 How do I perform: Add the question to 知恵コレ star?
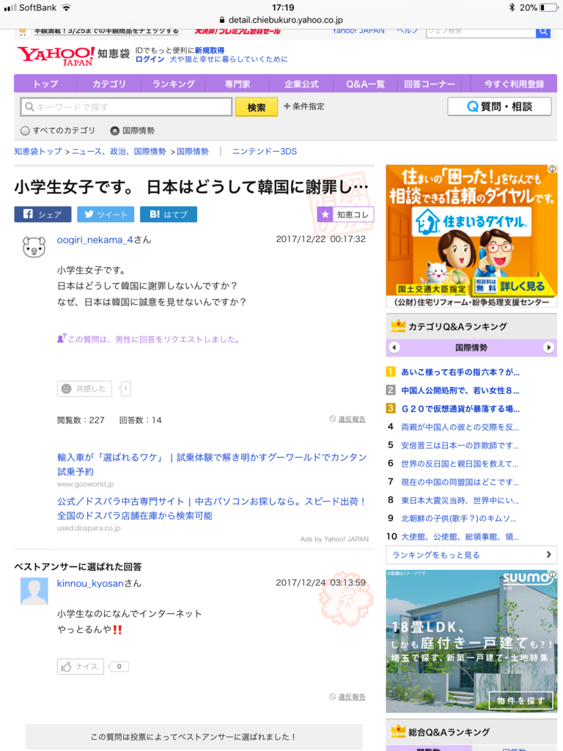(x=345, y=215)
